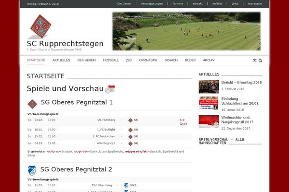
Task: Select the GYMNASTIK navigation tab
Action: coord(148,60)
